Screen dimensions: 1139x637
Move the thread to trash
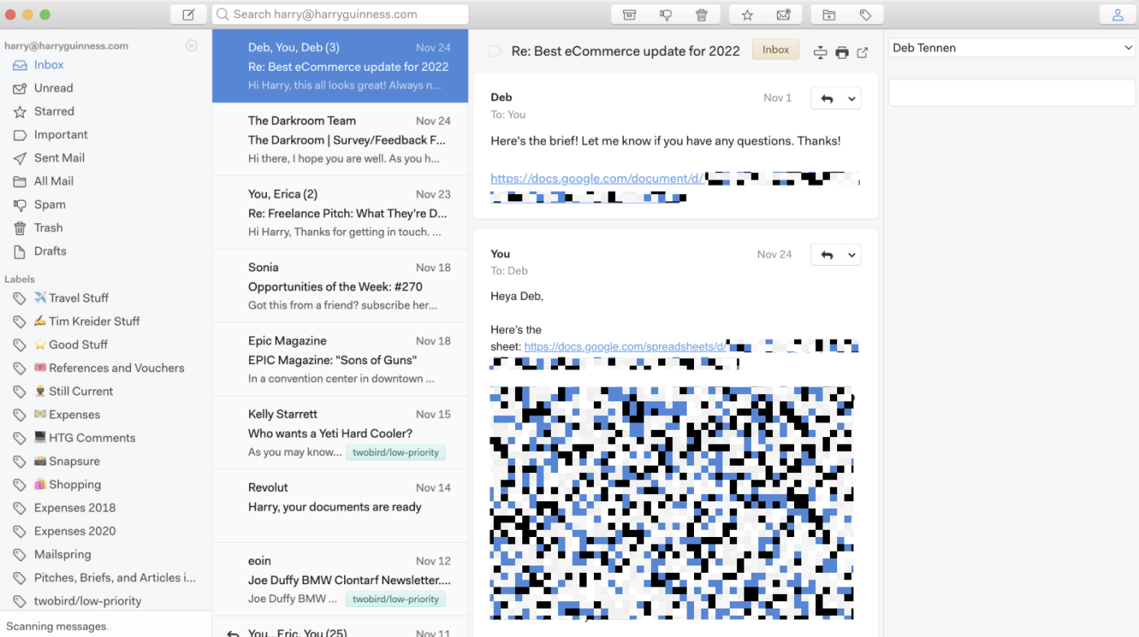701,15
